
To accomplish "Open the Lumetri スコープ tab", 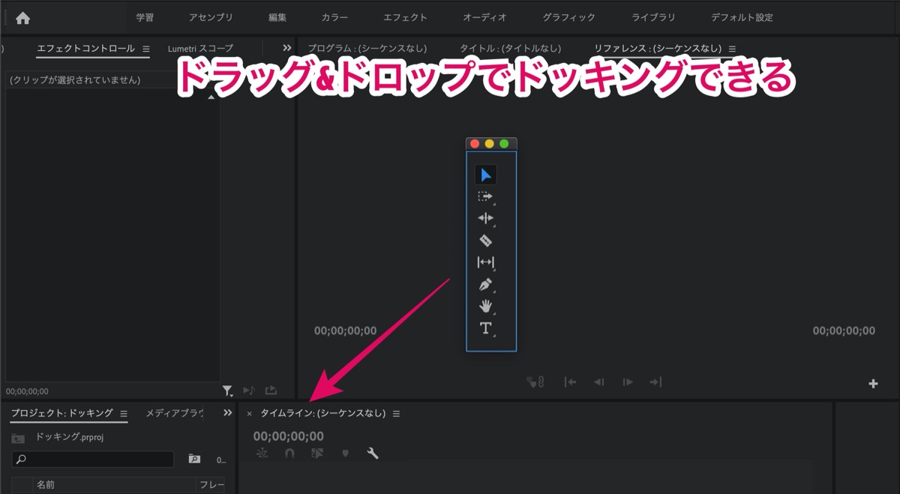I will [x=200, y=49].
